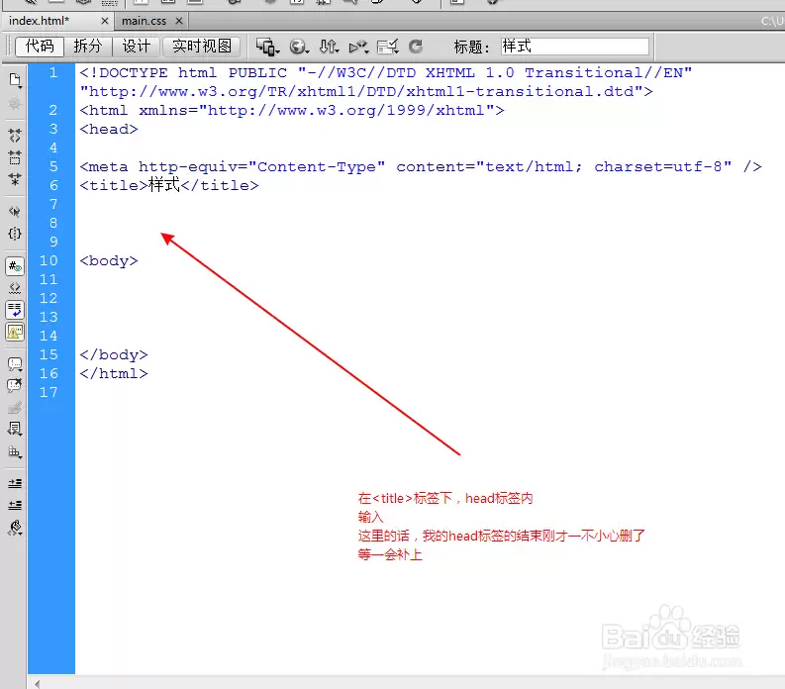The height and width of the screenshot is (689, 785).
Task: Click the <html xmlns> line of code
Action: 292,110
